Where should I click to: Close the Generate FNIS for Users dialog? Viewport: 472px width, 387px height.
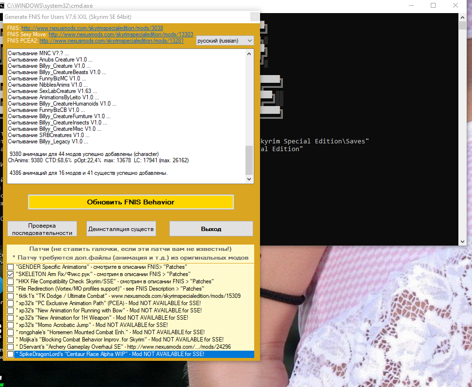click(x=254, y=17)
